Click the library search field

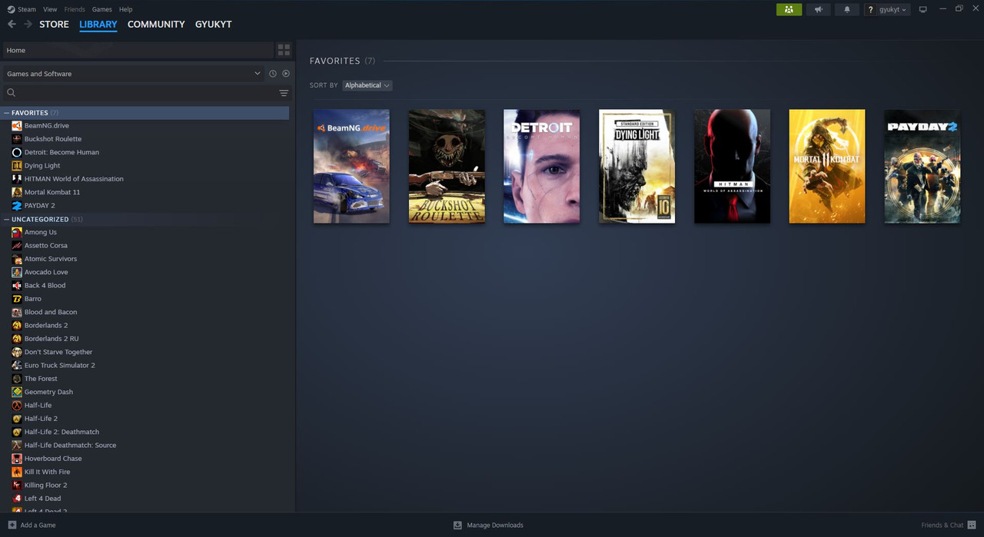(x=138, y=93)
